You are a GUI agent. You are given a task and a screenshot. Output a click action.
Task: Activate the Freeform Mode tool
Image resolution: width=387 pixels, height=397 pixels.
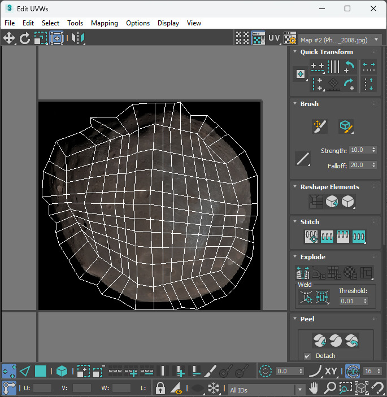coord(56,38)
